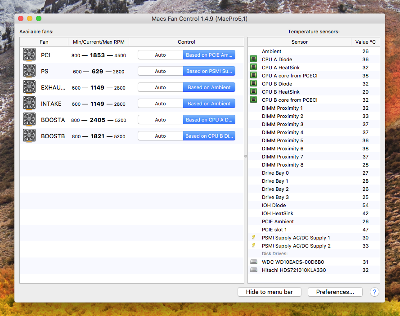
Task: Click the PCI fan icon
Action: (29, 54)
